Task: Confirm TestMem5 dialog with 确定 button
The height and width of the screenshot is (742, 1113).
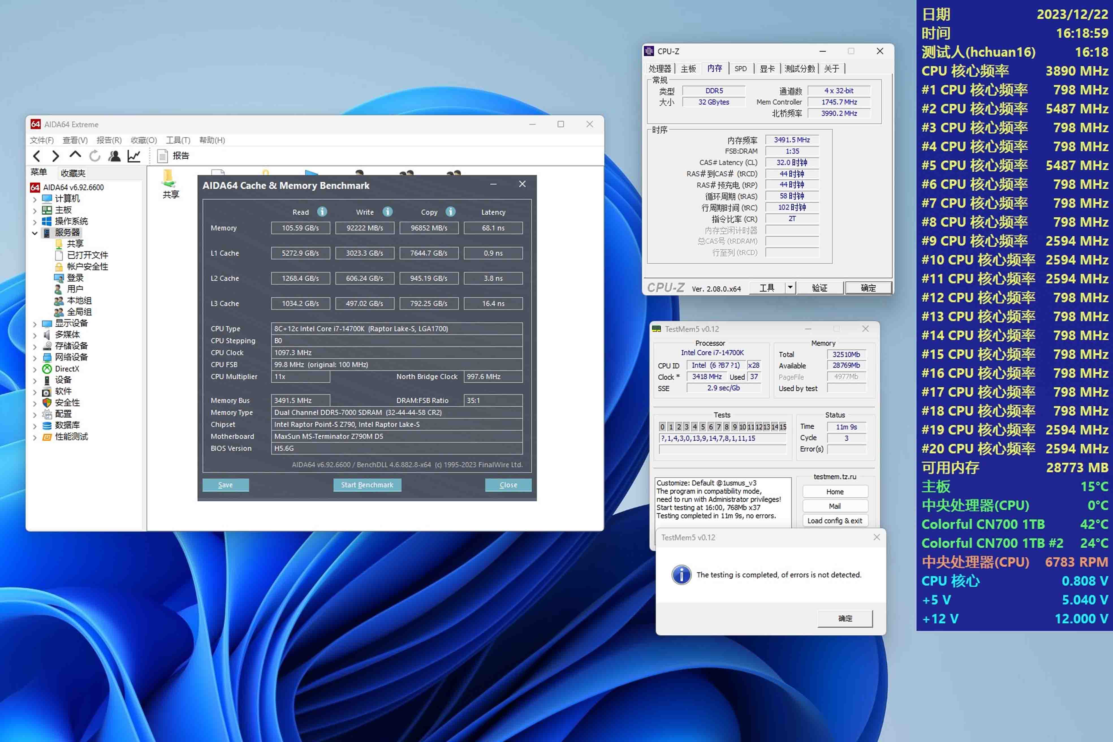Action: (845, 618)
